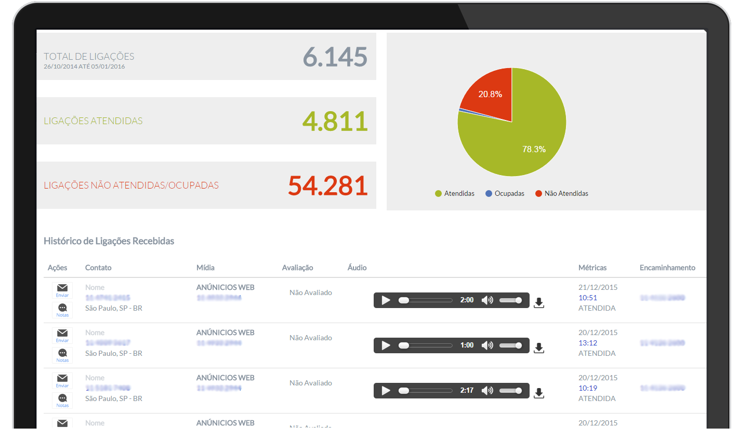Seek in the 2:17 audio progress bar
The width and height of the screenshot is (738, 440).
tap(426, 391)
